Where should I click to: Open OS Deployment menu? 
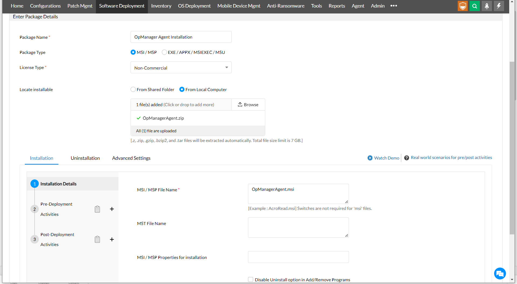coord(194,6)
